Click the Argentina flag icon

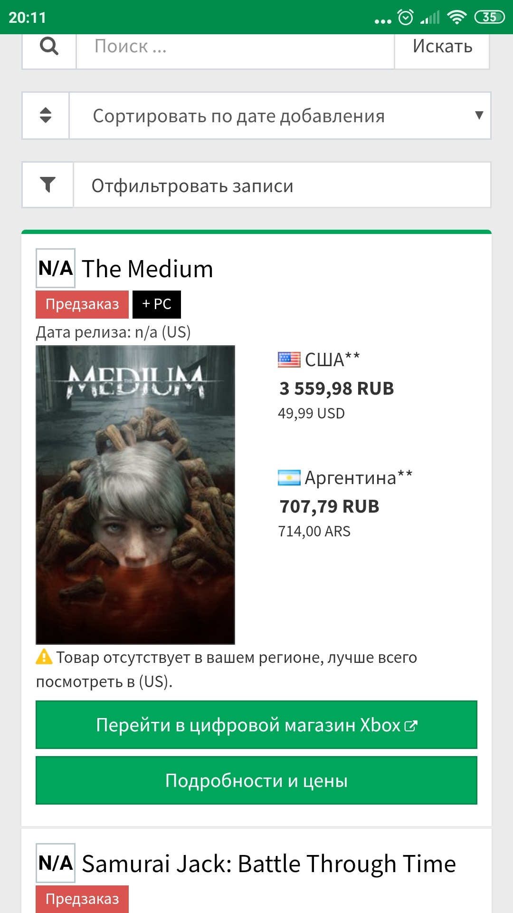click(289, 477)
